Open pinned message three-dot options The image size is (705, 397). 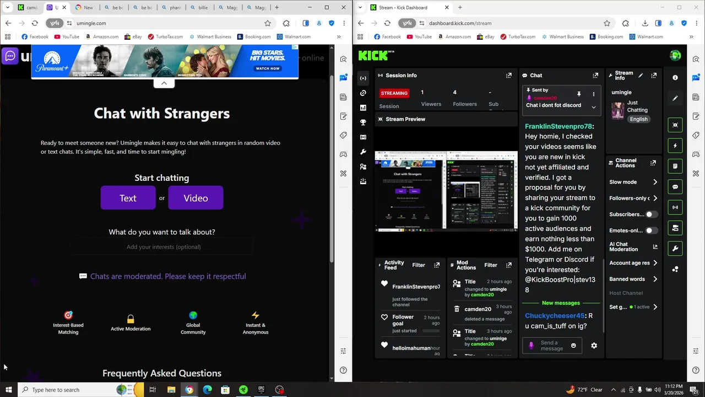coord(593,94)
